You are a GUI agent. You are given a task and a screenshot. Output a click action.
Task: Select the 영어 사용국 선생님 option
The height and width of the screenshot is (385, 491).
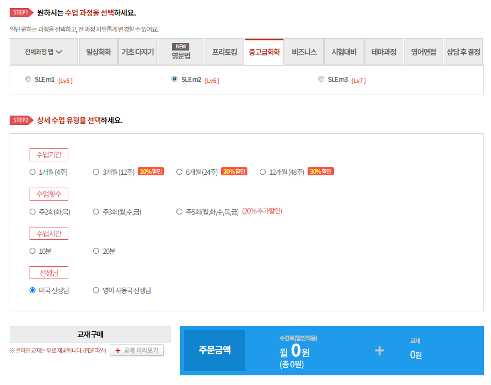point(96,290)
